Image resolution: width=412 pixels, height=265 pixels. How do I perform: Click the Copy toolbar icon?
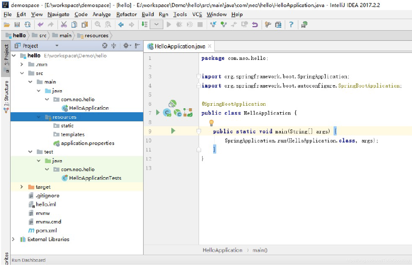74,25
